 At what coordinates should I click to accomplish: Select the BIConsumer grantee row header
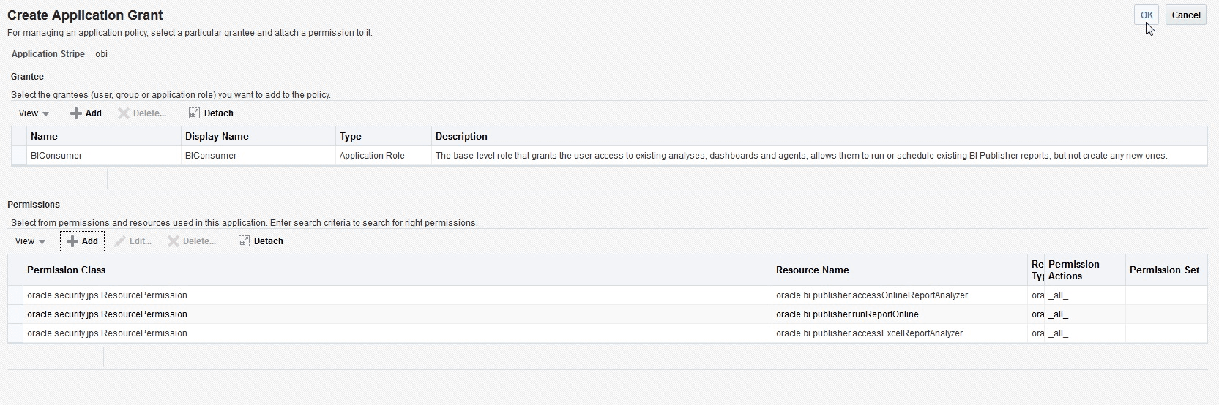coord(18,156)
